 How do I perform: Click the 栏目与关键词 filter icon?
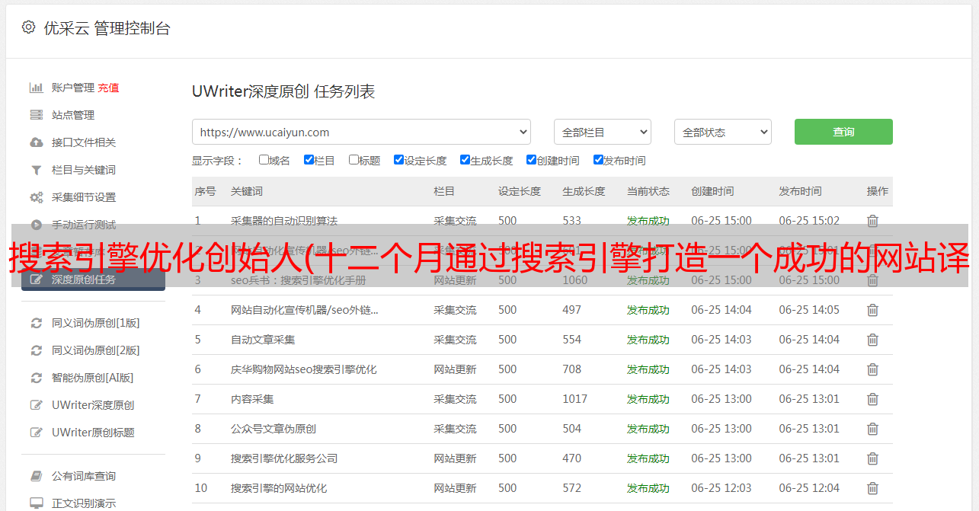(x=36, y=170)
